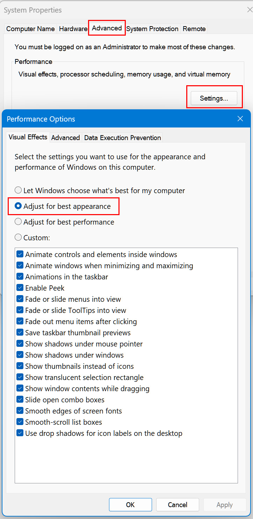The image size is (253, 519).
Task: Uncheck Show thumbnails instead of icons
Action: click(20, 366)
